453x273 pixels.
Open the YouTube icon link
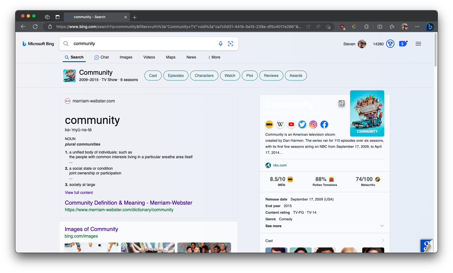pos(291,124)
